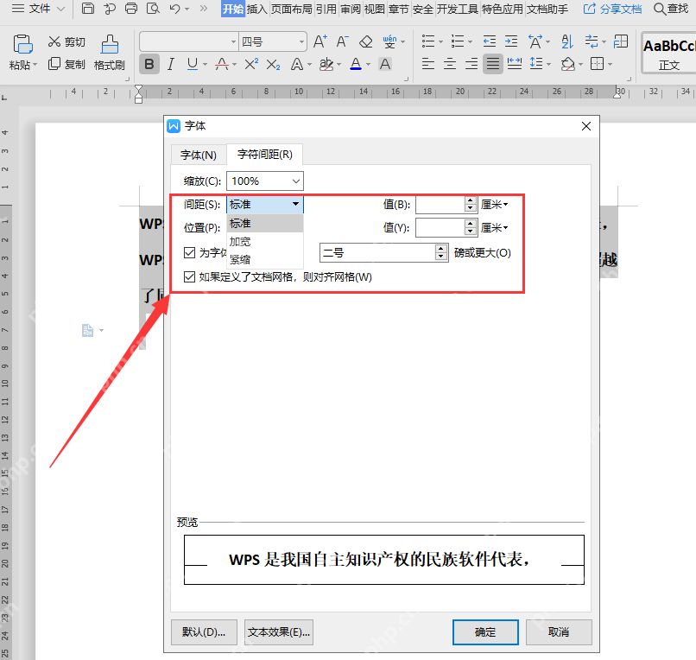Image resolution: width=696 pixels, height=660 pixels.
Task: Click the text highlight (ab) icon
Action: coord(326,65)
